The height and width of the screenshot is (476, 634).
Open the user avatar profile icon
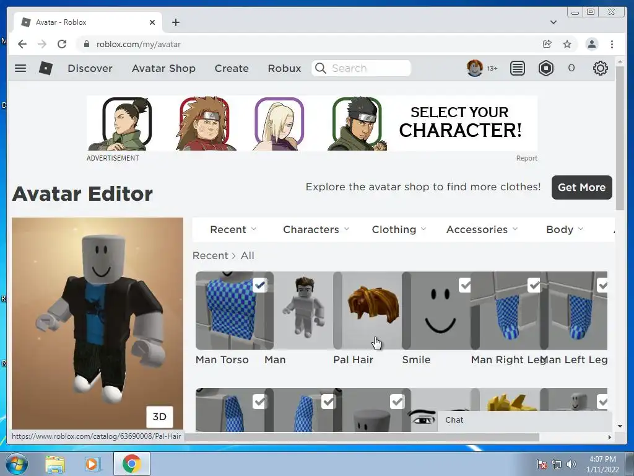pos(474,68)
